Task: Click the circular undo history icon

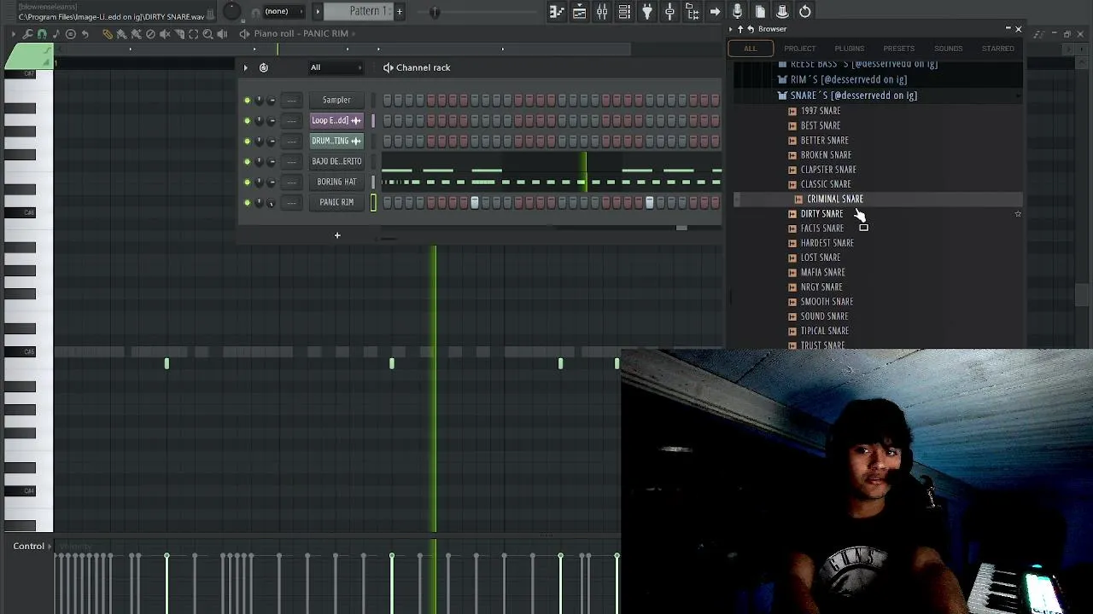Action: pyautogui.click(x=805, y=11)
